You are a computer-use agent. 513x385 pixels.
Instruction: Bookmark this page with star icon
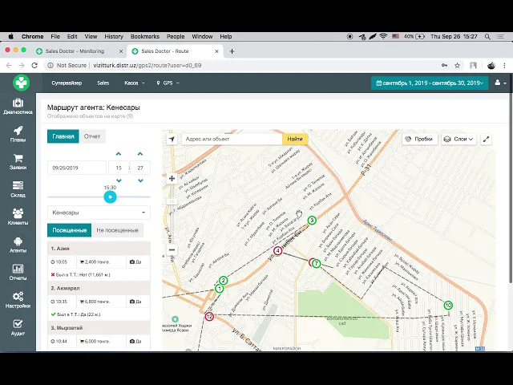[x=457, y=65]
